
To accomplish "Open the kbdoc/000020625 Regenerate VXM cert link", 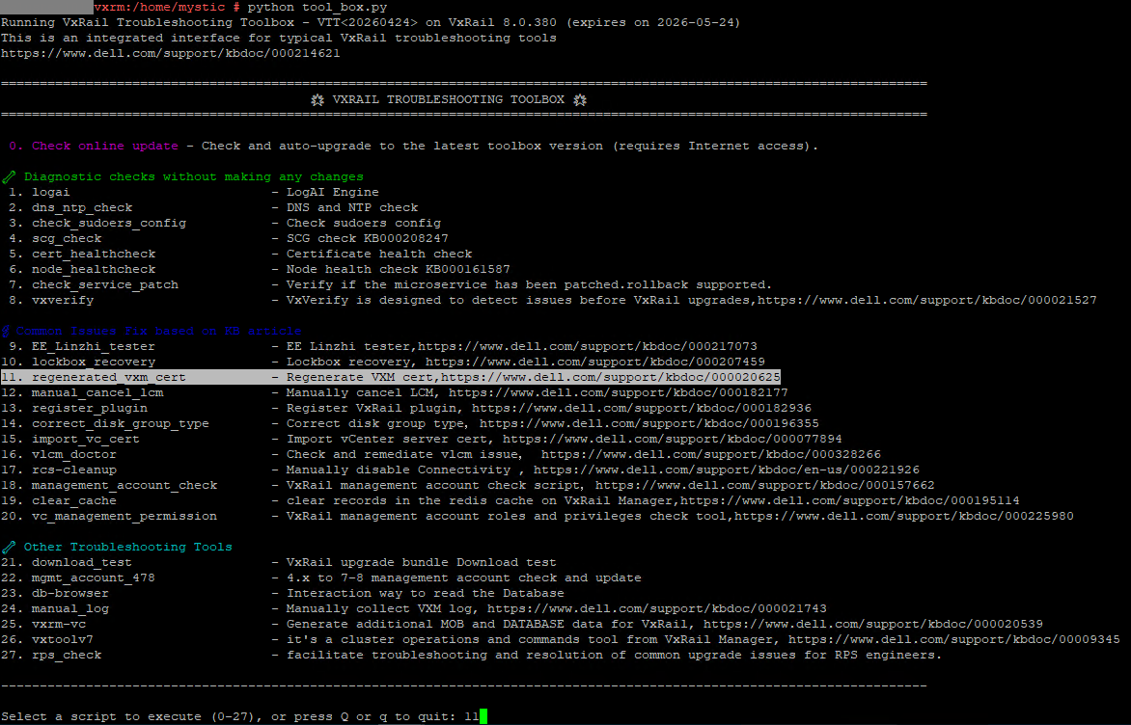I will click(x=610, y=377).
